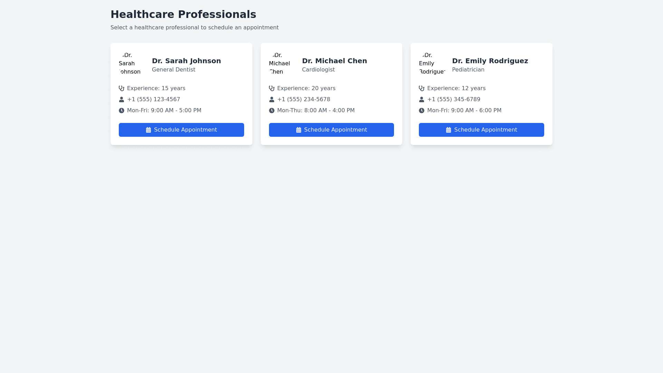Viewport: 663px width, 373px height.
Task: Schedule appointment with Dr. Michael Chen
Action: 331,130
